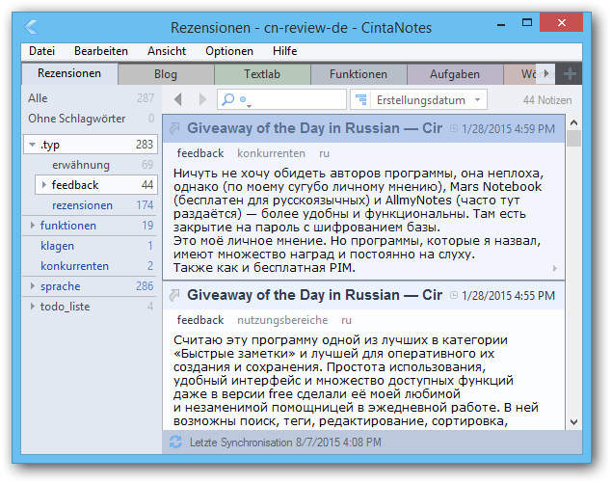The width and height of the screenshot is (611, 483).
Task: Go to next note with right arrow
Action: (202, 100)
